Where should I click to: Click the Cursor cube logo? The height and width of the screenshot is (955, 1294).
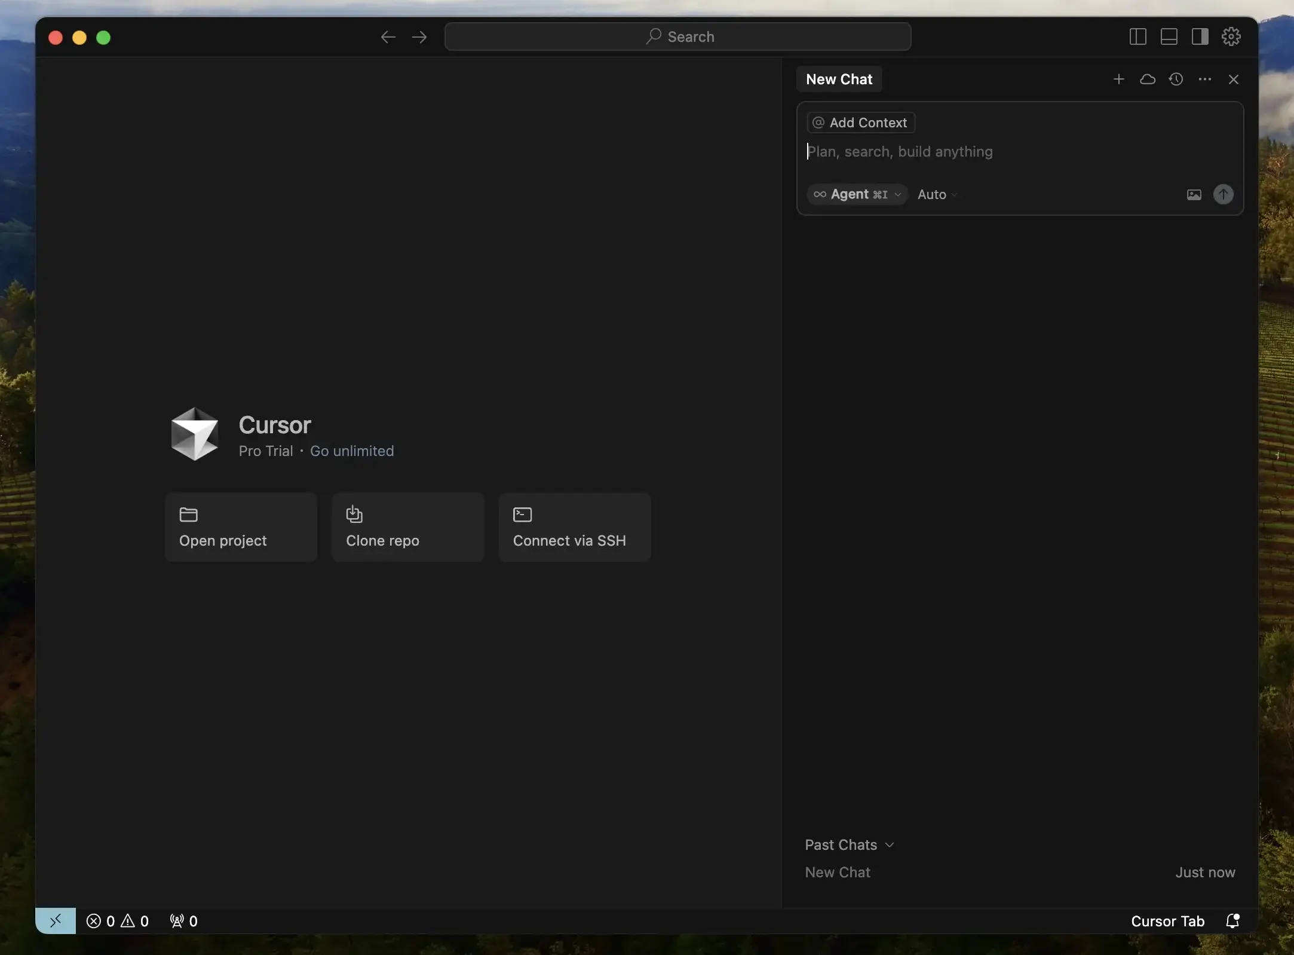coord(195,434)
